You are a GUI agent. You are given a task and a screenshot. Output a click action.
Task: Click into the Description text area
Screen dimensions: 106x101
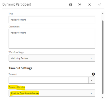tap(52, 39)
